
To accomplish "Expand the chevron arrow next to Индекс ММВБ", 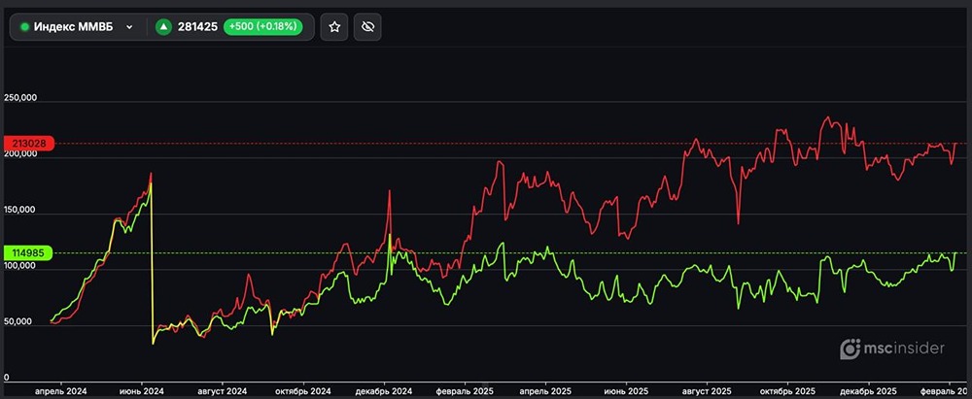I will pyautogui.click(x=129, y=27).
